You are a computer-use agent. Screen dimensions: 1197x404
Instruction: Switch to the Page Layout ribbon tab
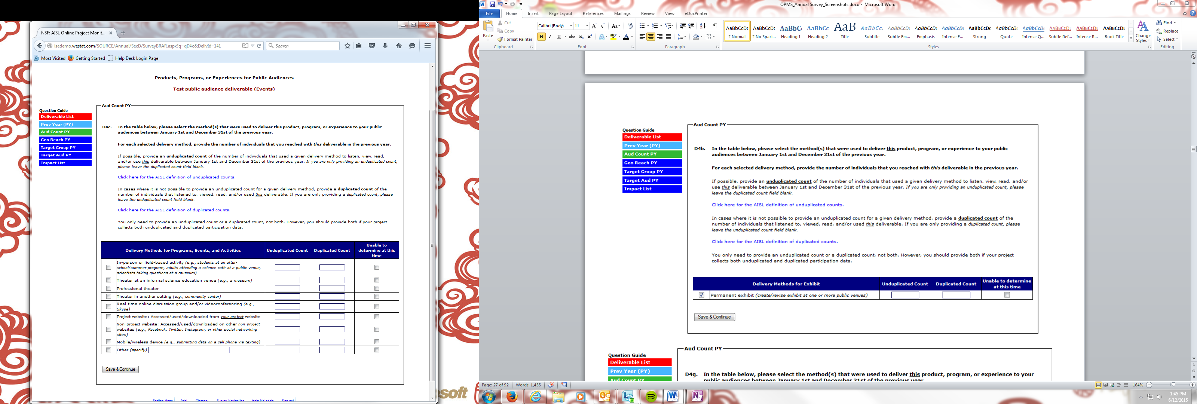[x=560, y=13]
